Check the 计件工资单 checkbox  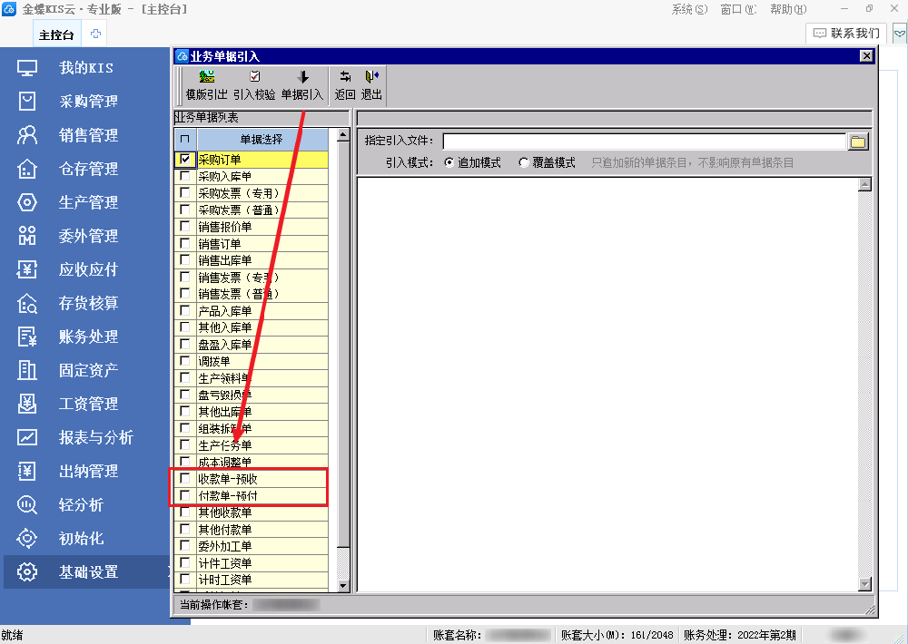click(x=184, y=562)
